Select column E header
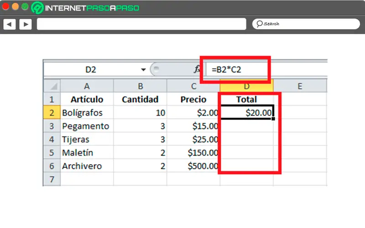365x228 pixels. [300, 86]
